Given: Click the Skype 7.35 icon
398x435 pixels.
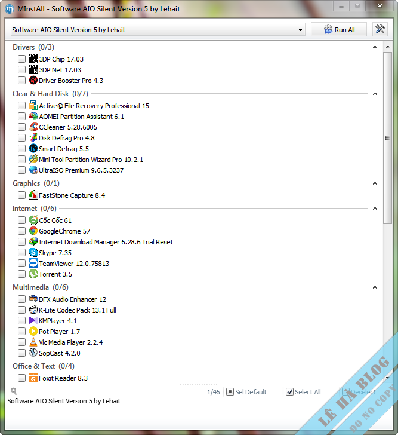Looking at the screenshot, I should pyautogui.click(x=33, y=252).
